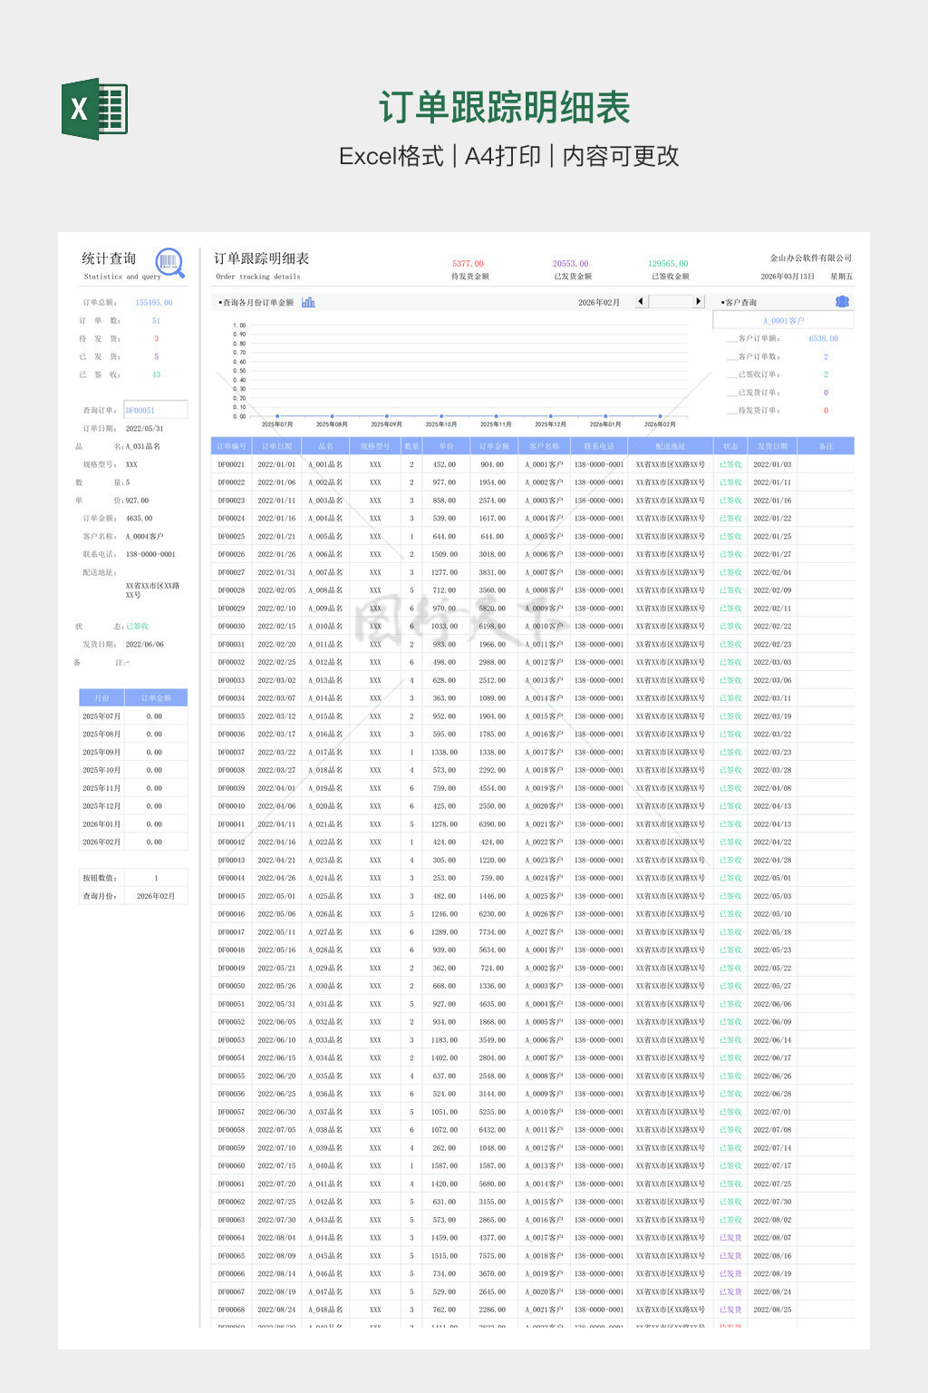Screen dimensions: 928x1393
Task: Click the 状态 column header
Action: [x=730, y=446]
